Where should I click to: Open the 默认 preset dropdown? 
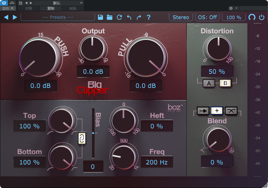(x=59, y=3)
